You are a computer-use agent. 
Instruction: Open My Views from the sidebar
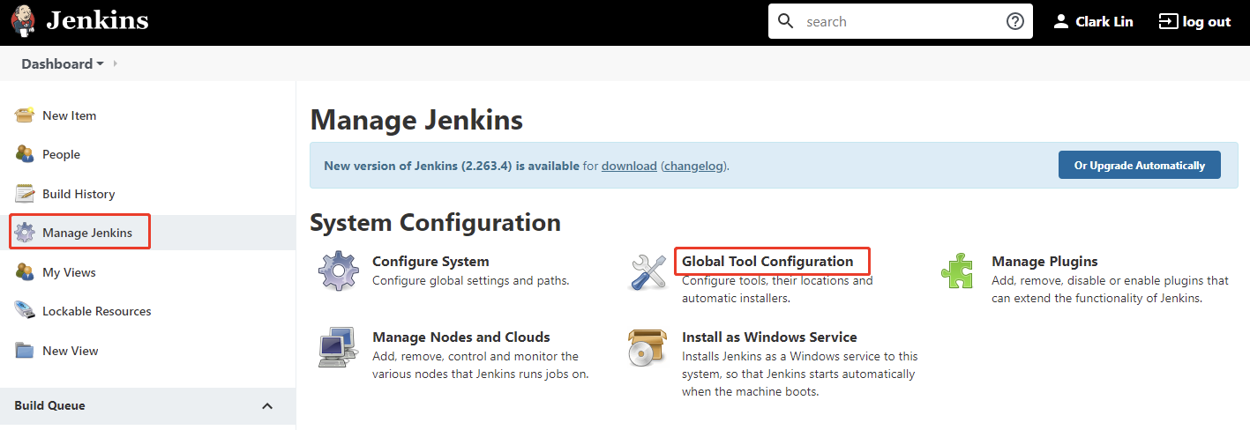(x=69, y=272)
